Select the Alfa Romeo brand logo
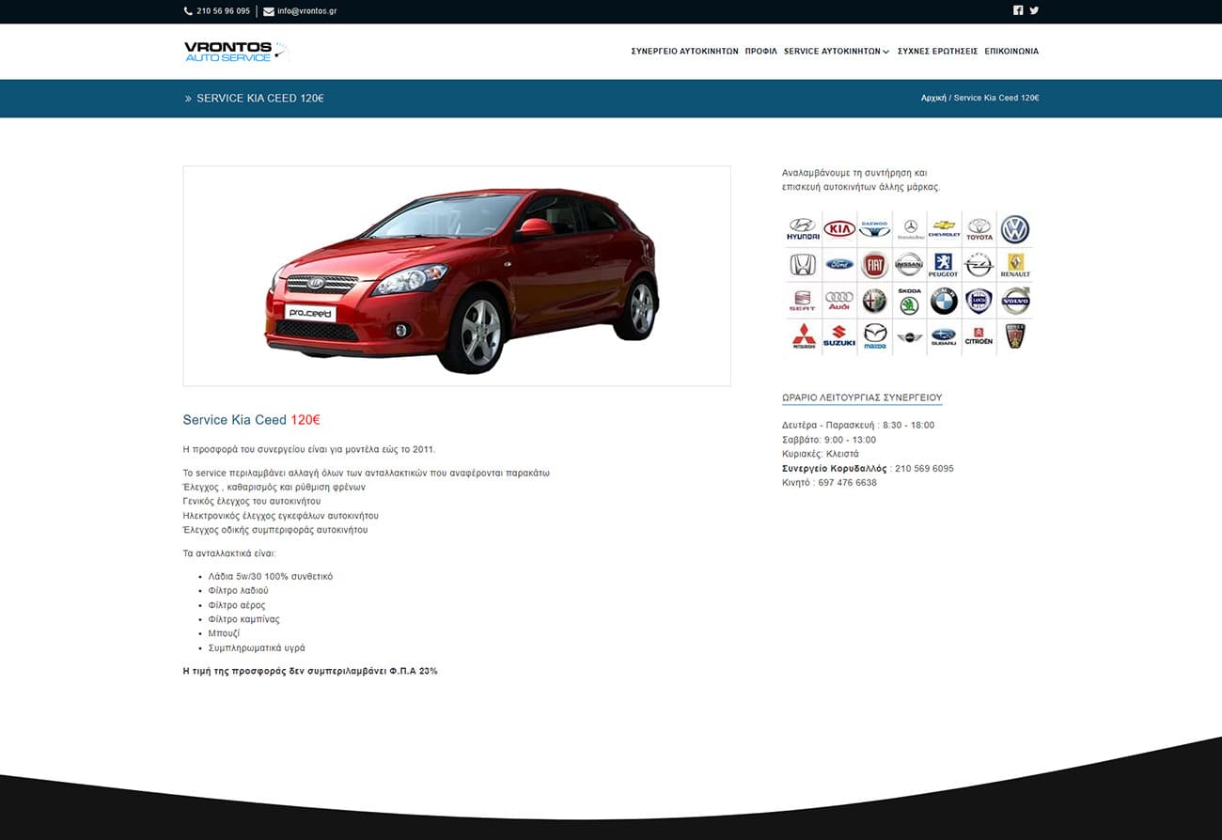 coord(874,301)
